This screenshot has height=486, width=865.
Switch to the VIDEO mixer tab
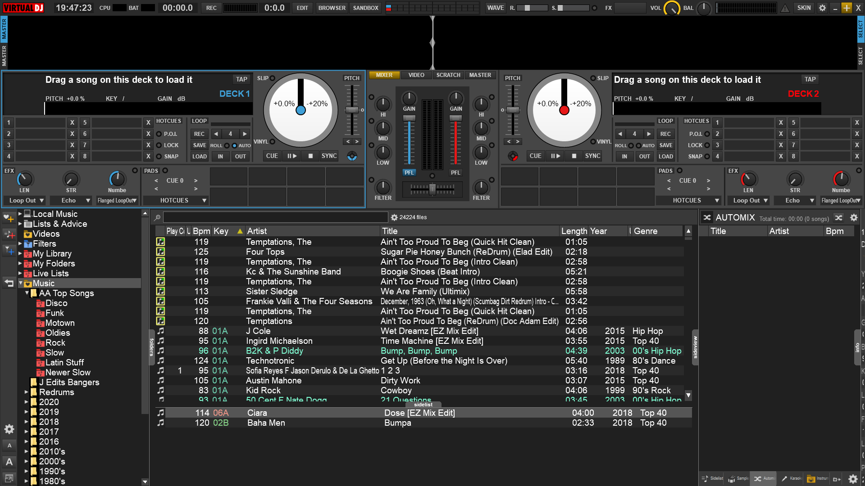coord(416,75)
